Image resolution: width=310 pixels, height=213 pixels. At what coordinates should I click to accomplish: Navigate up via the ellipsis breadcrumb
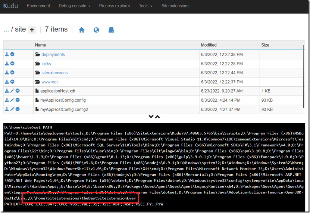pos(6,30)
